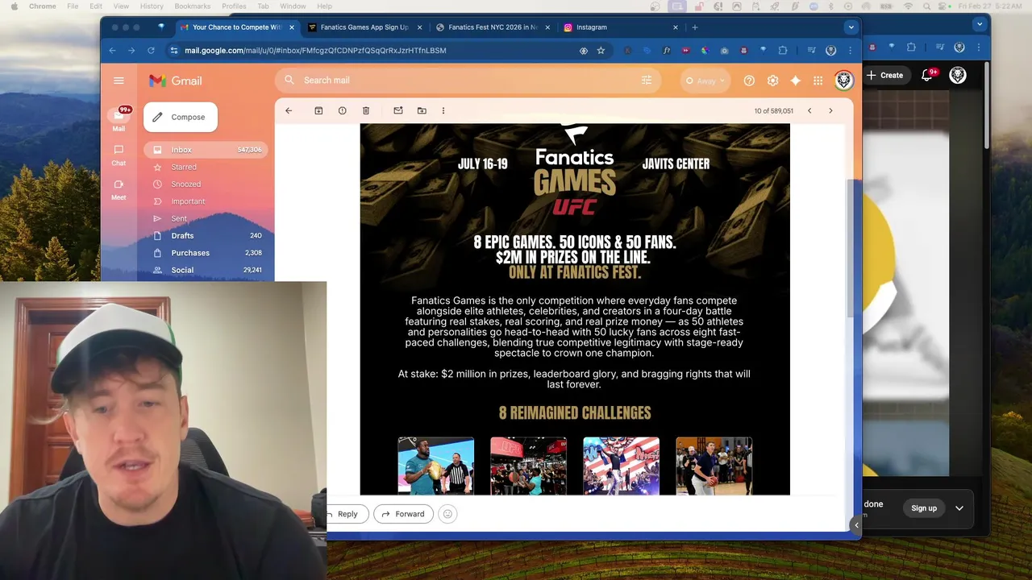
Task: Open profile avatar in back window
Action: point(958,75)
